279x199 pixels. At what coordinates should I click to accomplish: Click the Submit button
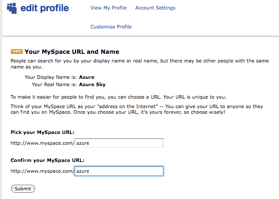[23, 189]
